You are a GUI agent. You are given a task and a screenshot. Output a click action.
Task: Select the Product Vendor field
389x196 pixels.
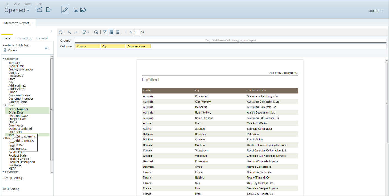tap(19, 159)
